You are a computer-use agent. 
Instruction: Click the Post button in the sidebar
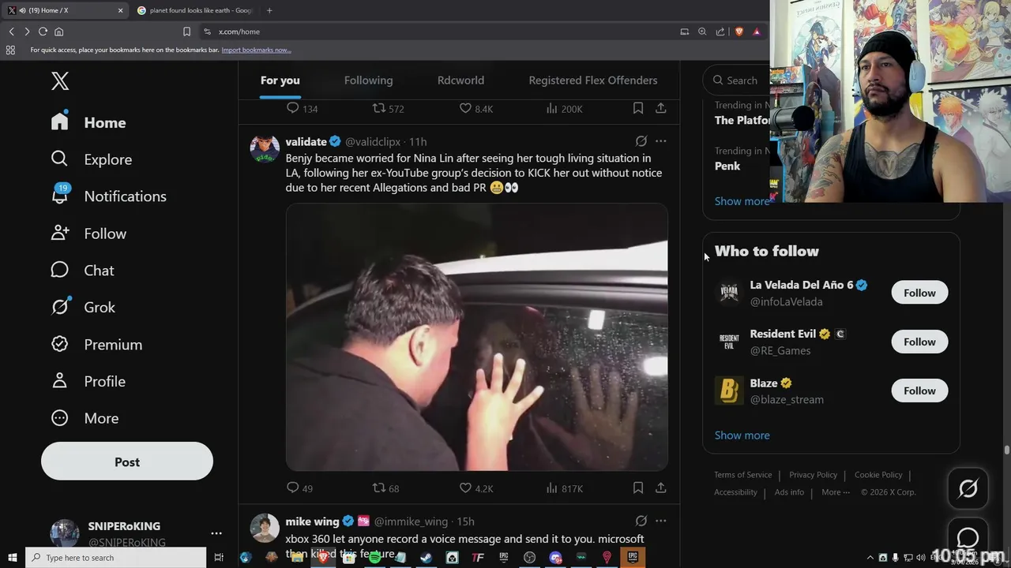pyautogui.click(x=127, y=462)
